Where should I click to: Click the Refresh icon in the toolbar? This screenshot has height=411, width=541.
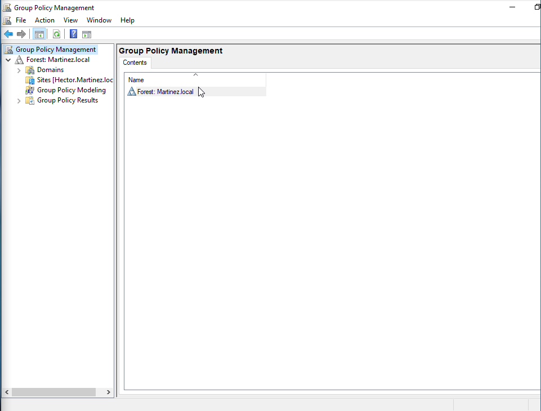coord(56,34)
